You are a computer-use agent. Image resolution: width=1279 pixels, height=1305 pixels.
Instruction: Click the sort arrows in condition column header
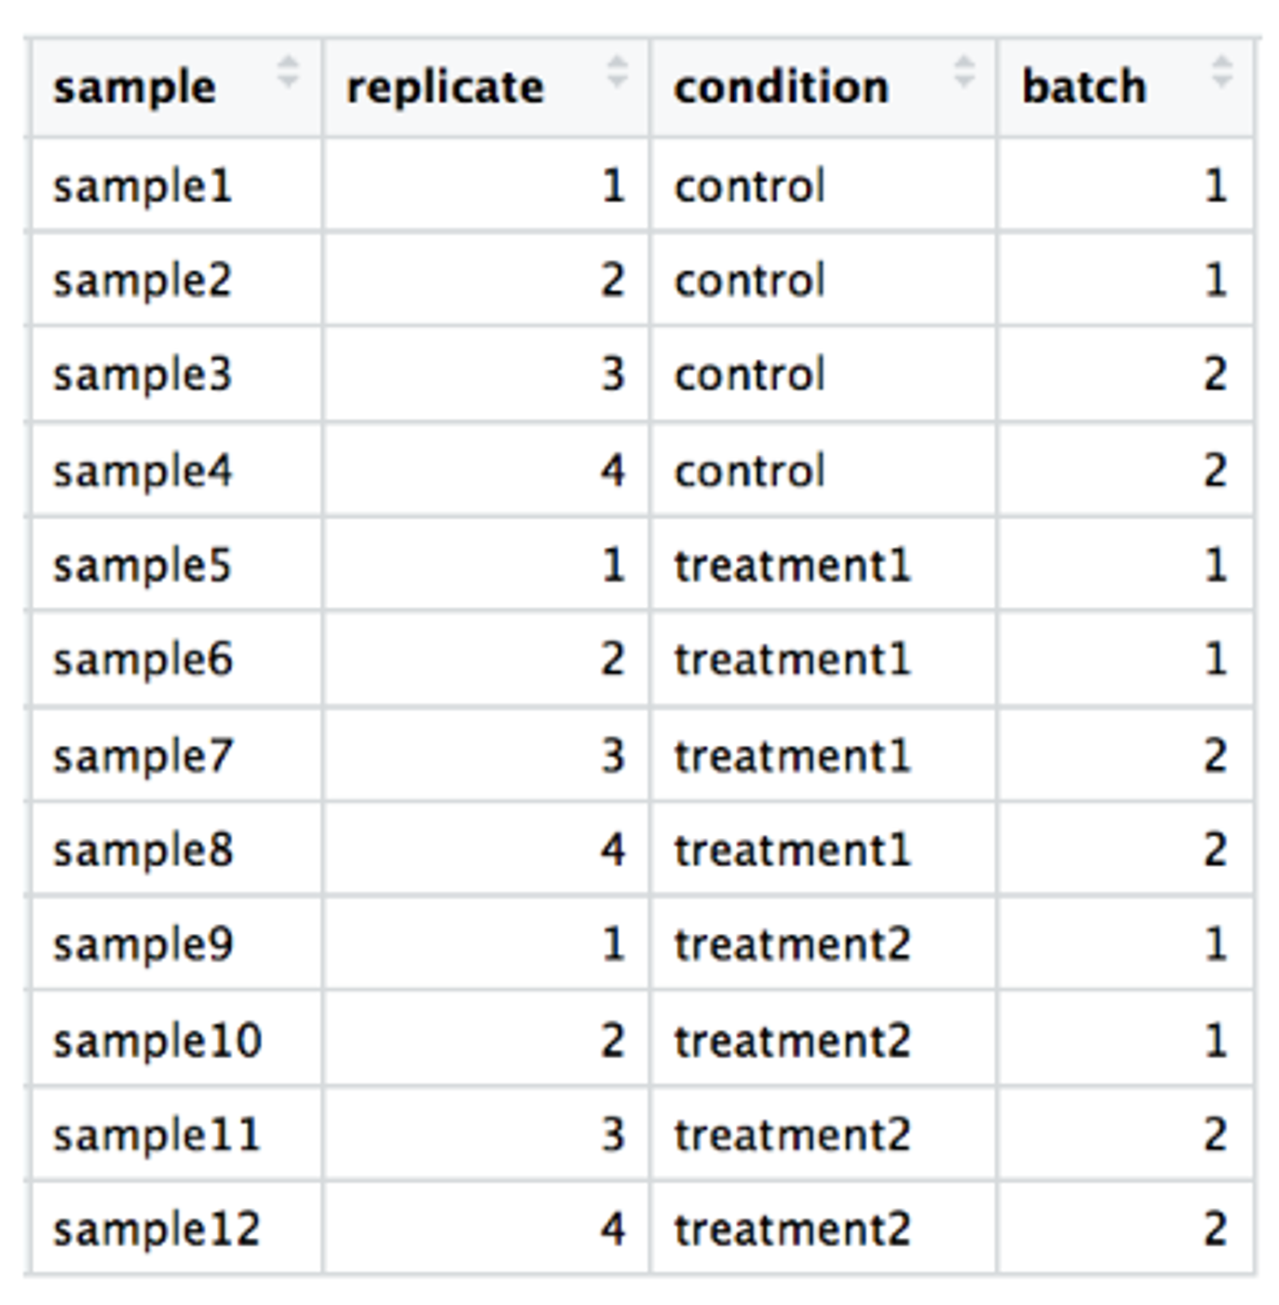click(964, 72)
